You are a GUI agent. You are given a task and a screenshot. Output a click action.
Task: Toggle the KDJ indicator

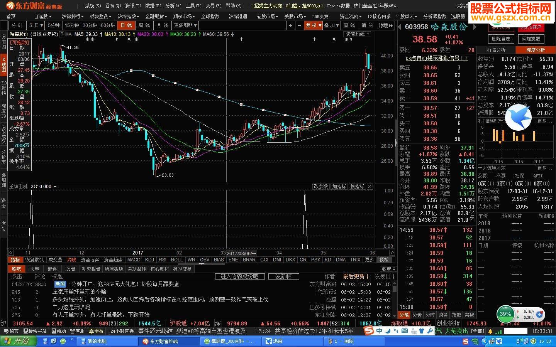pos(149,260)
